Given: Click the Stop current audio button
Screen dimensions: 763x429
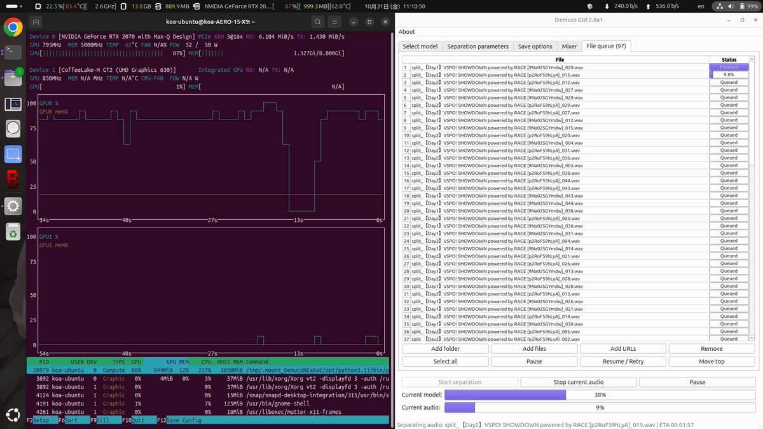Looking at the screenshot, I should [x=579, y=382].
